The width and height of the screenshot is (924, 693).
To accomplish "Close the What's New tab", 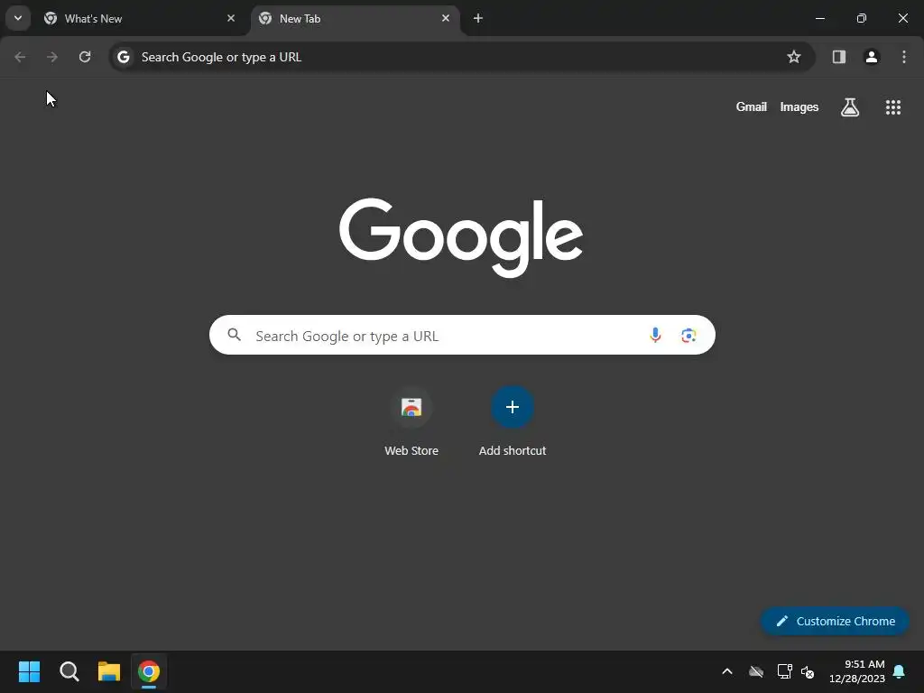I will point(231,18).
